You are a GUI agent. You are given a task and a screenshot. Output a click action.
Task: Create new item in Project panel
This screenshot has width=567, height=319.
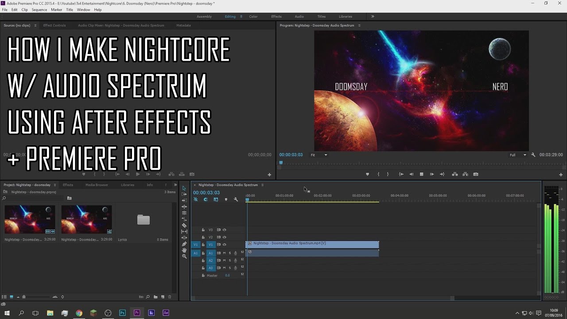163,297
